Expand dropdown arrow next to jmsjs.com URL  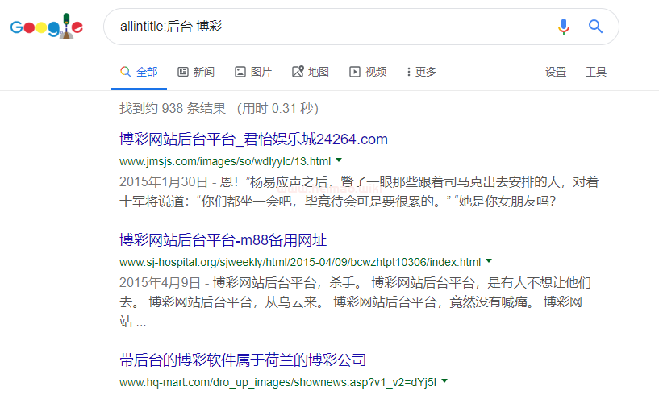[x=339, y=160]
